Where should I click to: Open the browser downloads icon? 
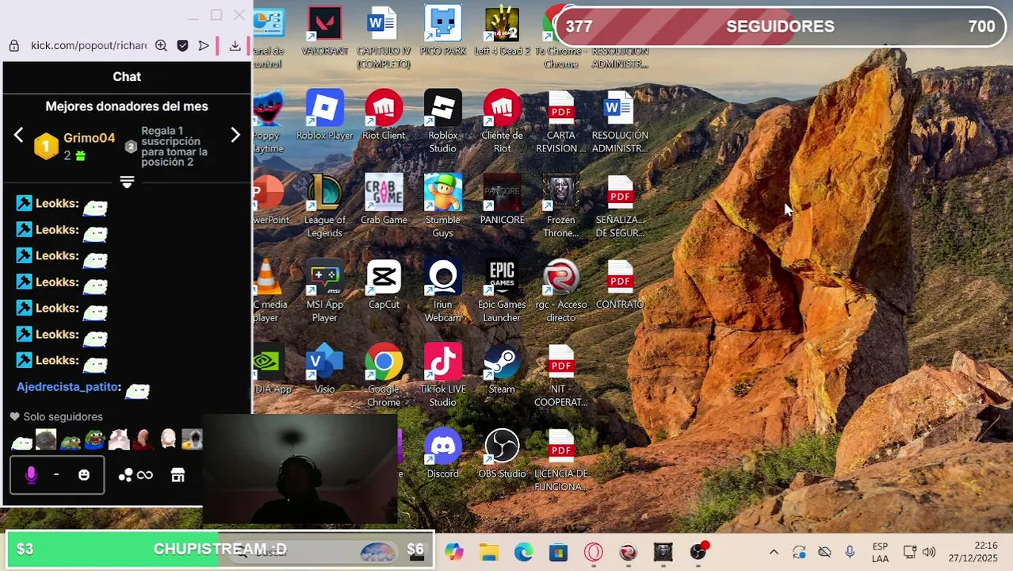(x=235, y=45)
